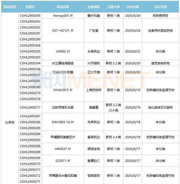Select cell CXHL2000293
The width and height of the screenshot is (180, 184).
click(30, 21)
